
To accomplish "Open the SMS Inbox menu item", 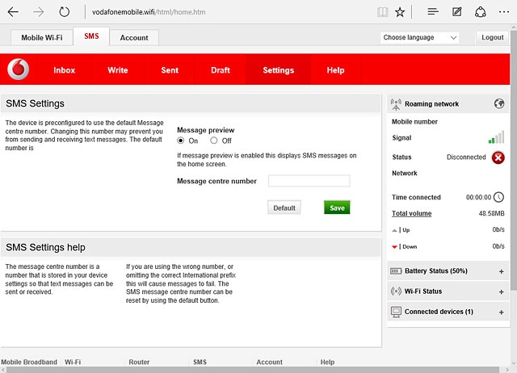I will [x=64, y=70].
